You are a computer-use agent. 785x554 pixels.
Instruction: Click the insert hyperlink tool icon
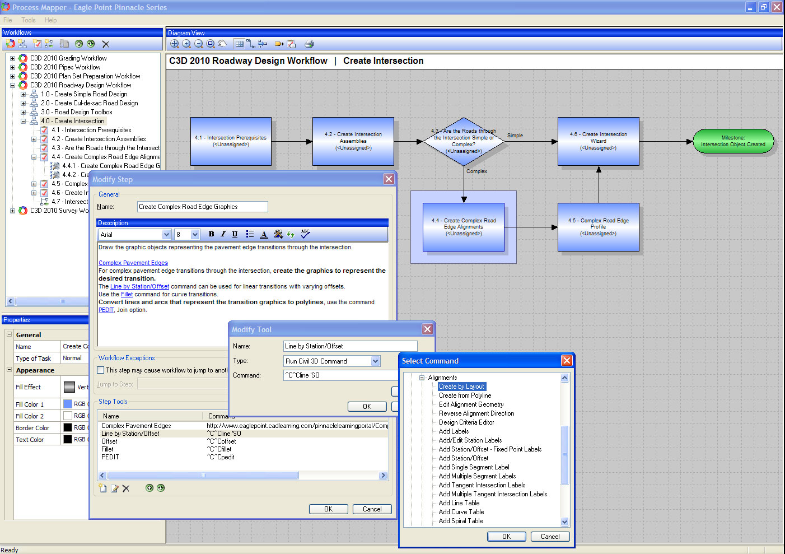click(x=278, y=234)
